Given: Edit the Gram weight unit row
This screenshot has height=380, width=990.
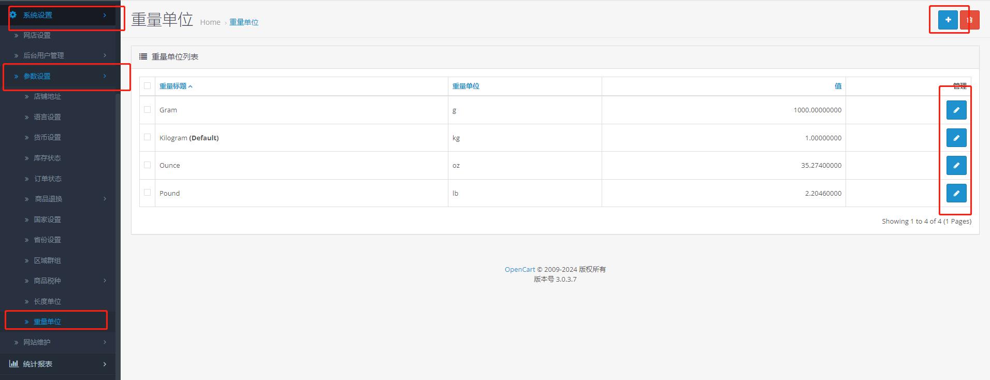Looking at the screenshot, I should (x=956, y=110).
